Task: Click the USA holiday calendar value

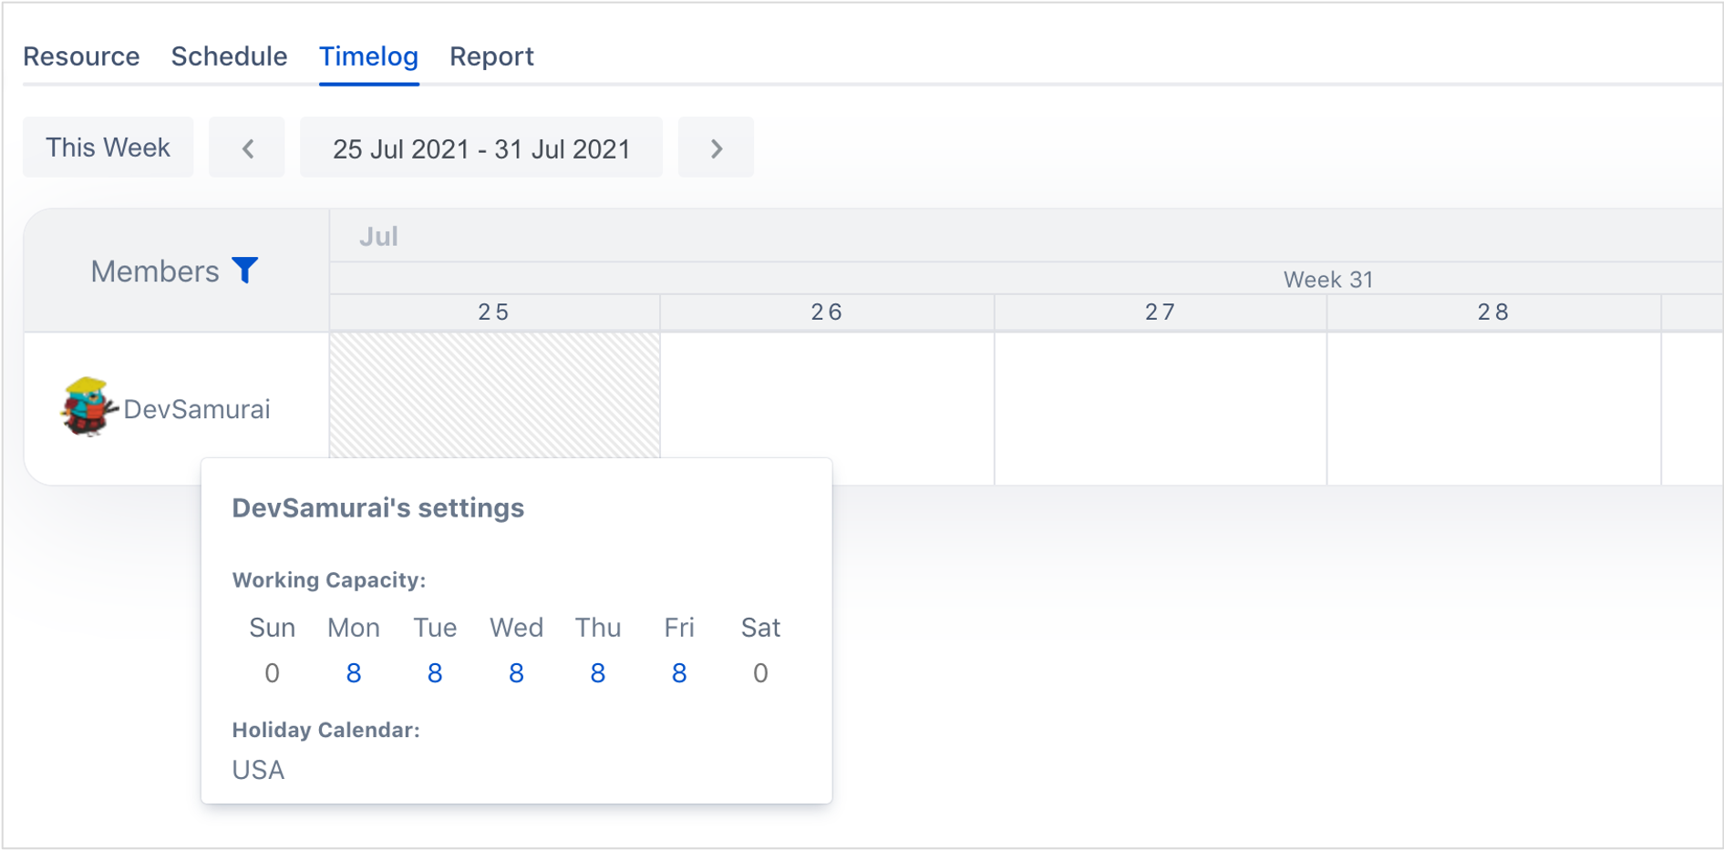Action: pos(258,770)
